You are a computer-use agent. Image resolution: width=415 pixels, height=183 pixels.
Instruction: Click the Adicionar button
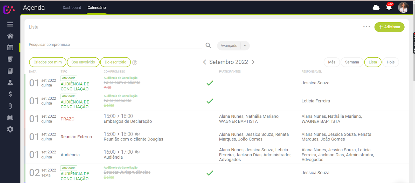click(x=389, y=27)
